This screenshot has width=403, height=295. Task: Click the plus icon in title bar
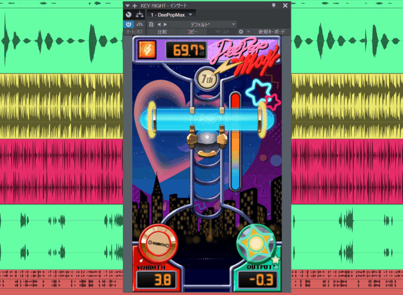pyautogui.click(x=135, y=5)
